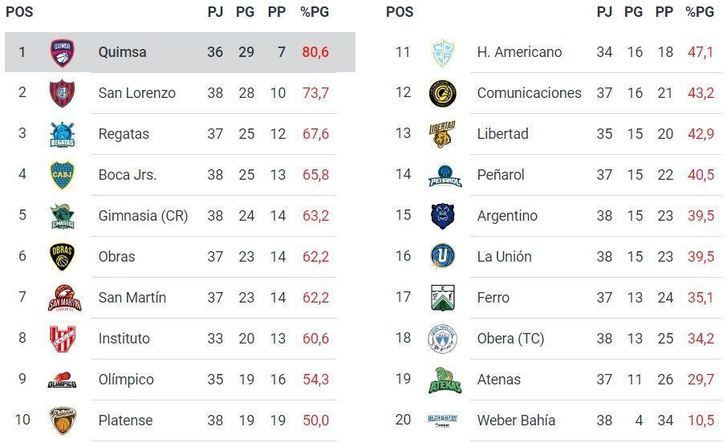Select the highlighted Quimsa first-place row
The width and height of the screenshot is (727, 447).
click(x=181, y=52)
